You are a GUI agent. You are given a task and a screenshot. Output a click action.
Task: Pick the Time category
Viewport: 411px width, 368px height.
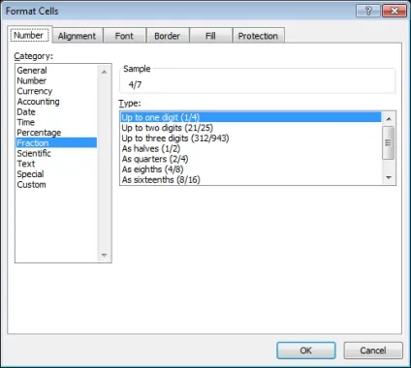(56, 122)
